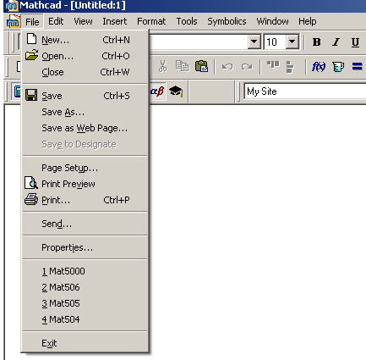Open the Window menu
Screen dimensions: 366x360
[272, 21]
